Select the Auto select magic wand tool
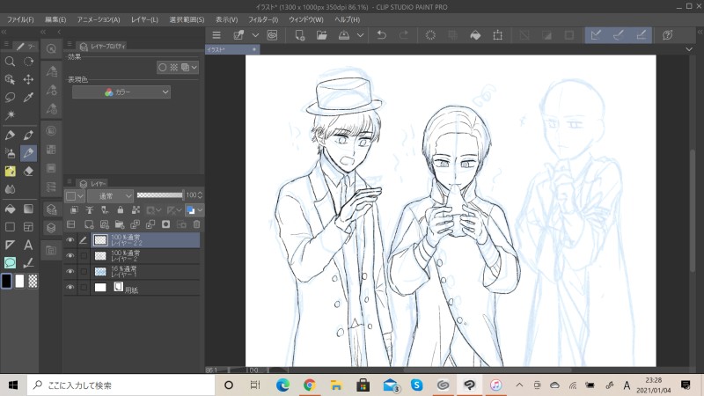 pos(10,115)
